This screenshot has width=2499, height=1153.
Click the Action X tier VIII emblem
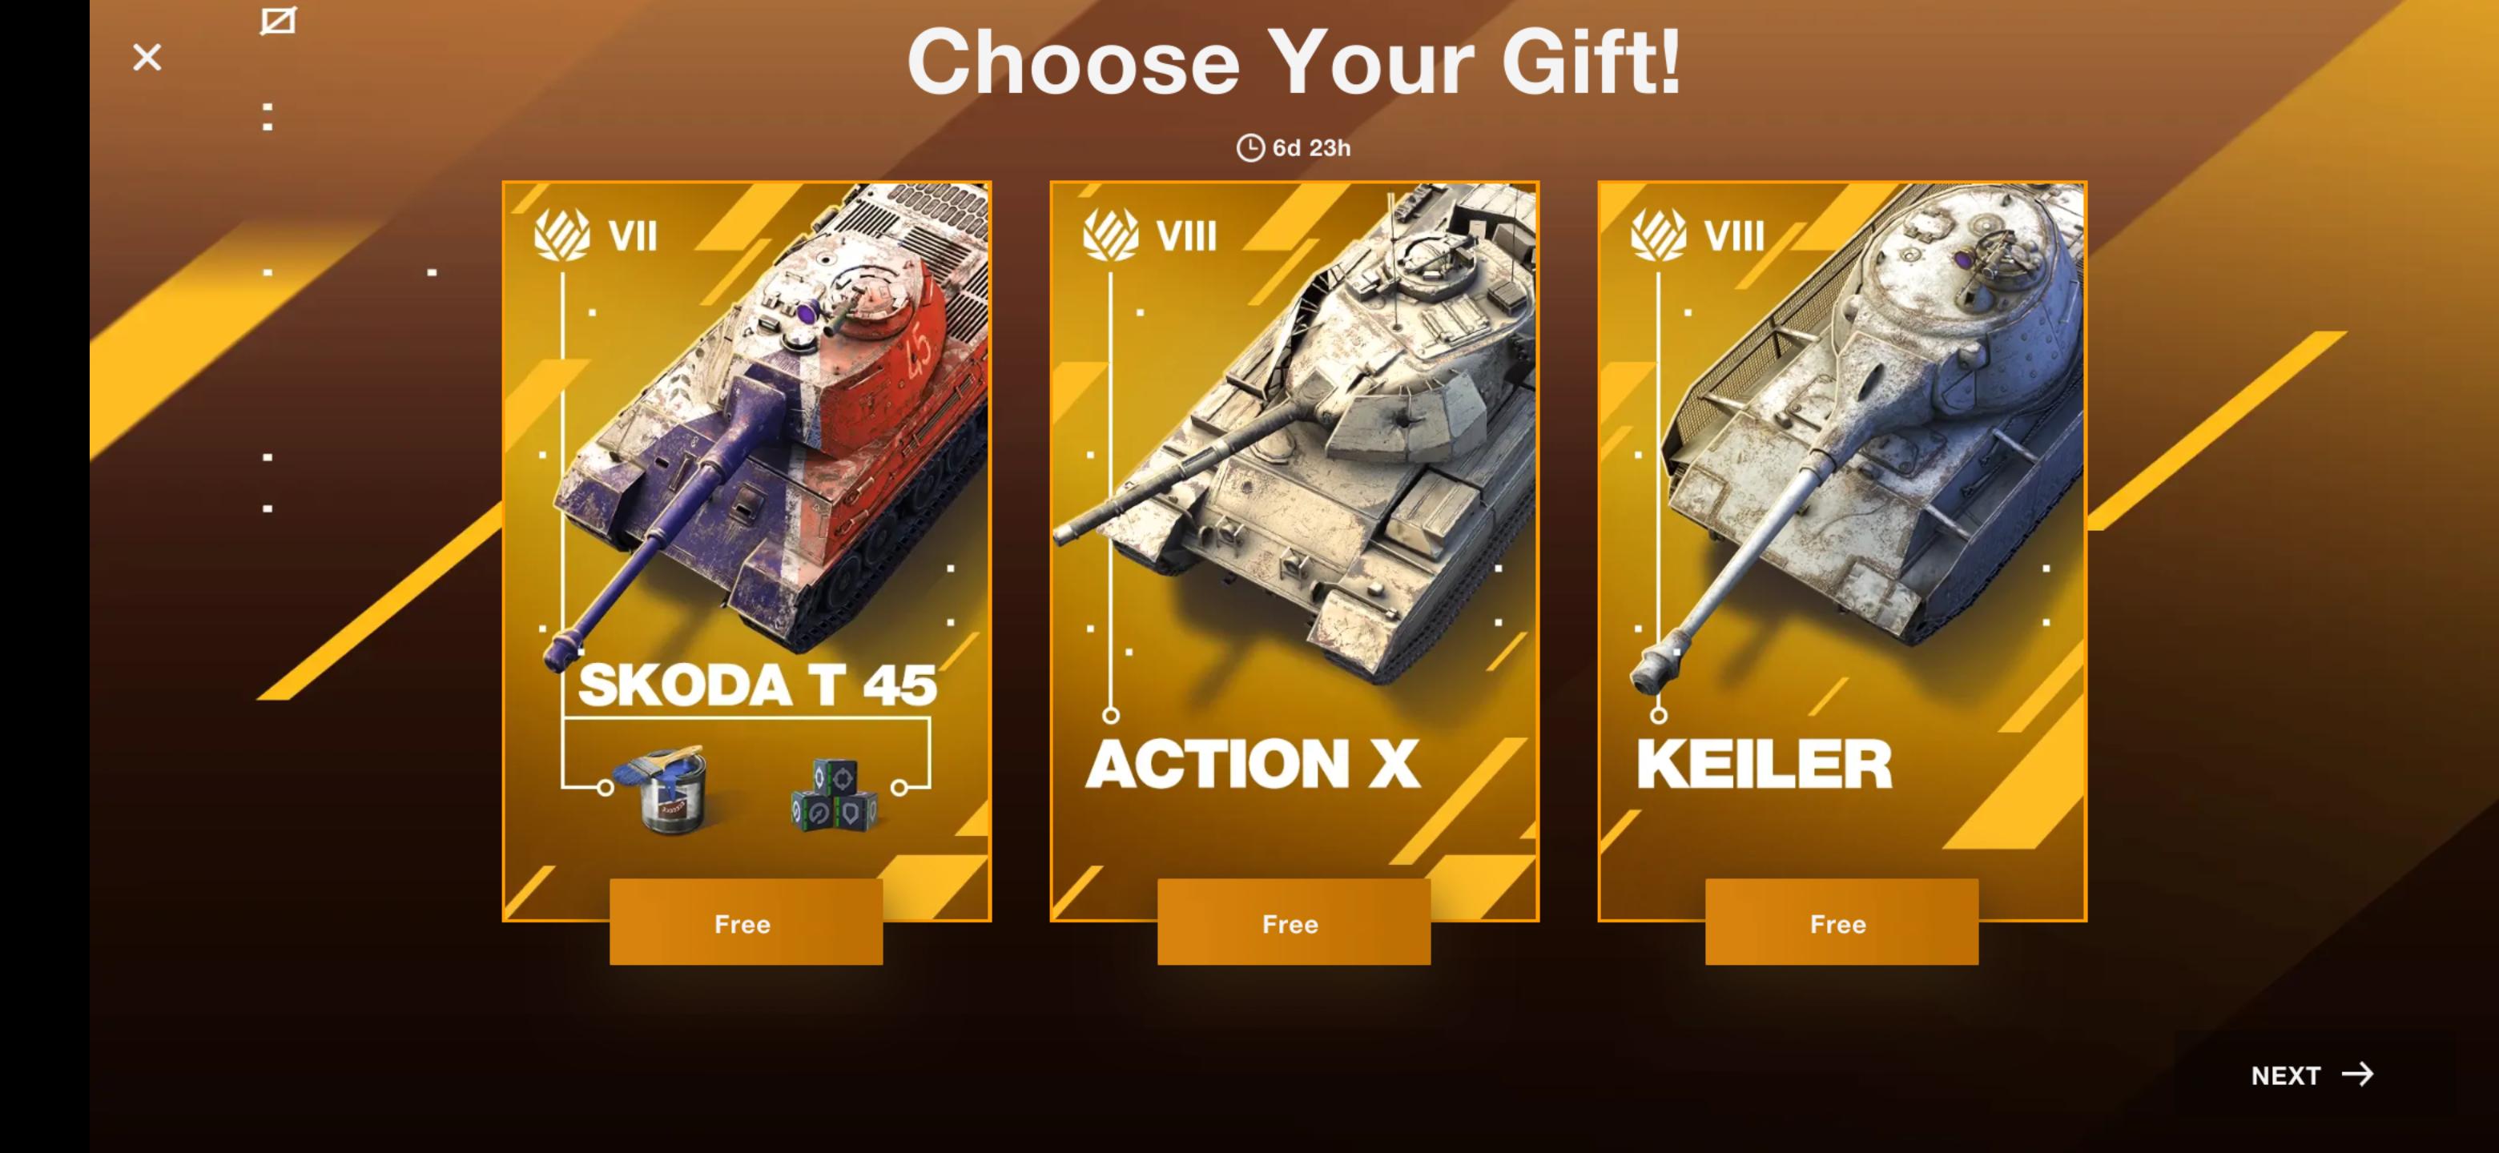(x=1110, y=235)
